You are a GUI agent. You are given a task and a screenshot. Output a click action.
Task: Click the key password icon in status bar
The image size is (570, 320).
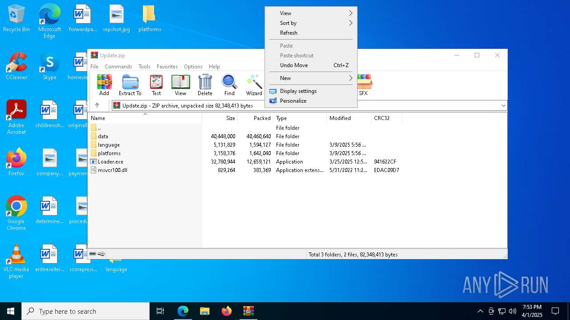[x=101, y=254]
